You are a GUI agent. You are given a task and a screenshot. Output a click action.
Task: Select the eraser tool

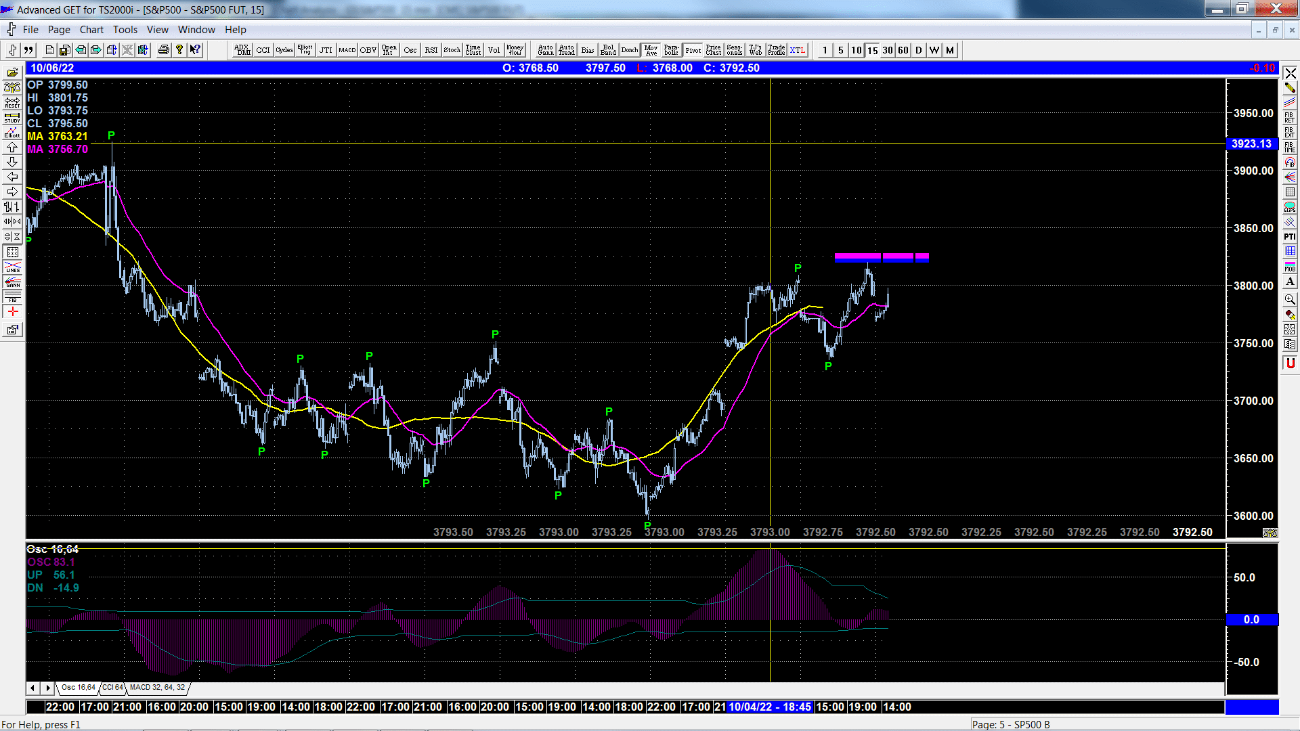point(1290,315)
